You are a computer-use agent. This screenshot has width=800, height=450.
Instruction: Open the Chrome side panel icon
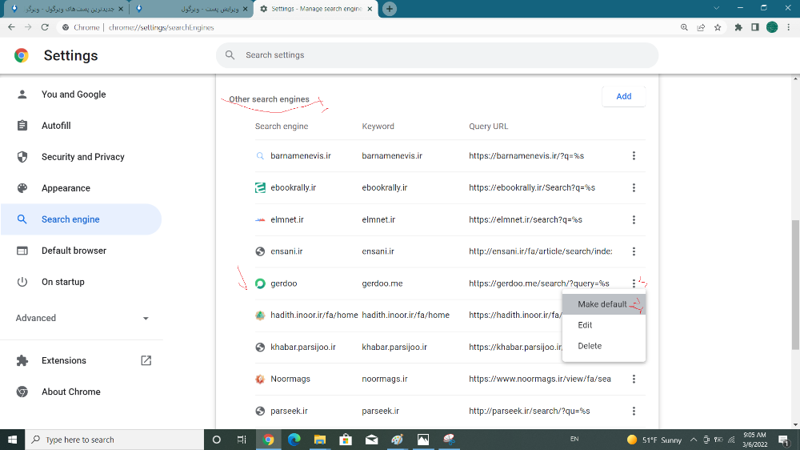(x=754, y=27)
